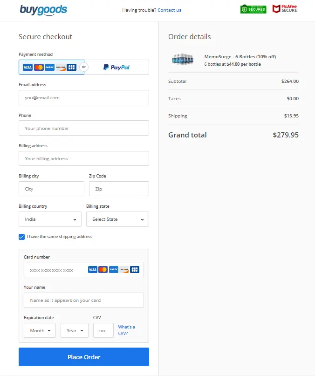This screenshot has width=315, height=376.
Task: Click the Place Order button
Action: pos(83,356)
